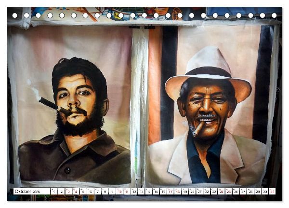The image size is (289, 208).
Task: Select day 24 in the calendar strip
Action: point(222,192)
